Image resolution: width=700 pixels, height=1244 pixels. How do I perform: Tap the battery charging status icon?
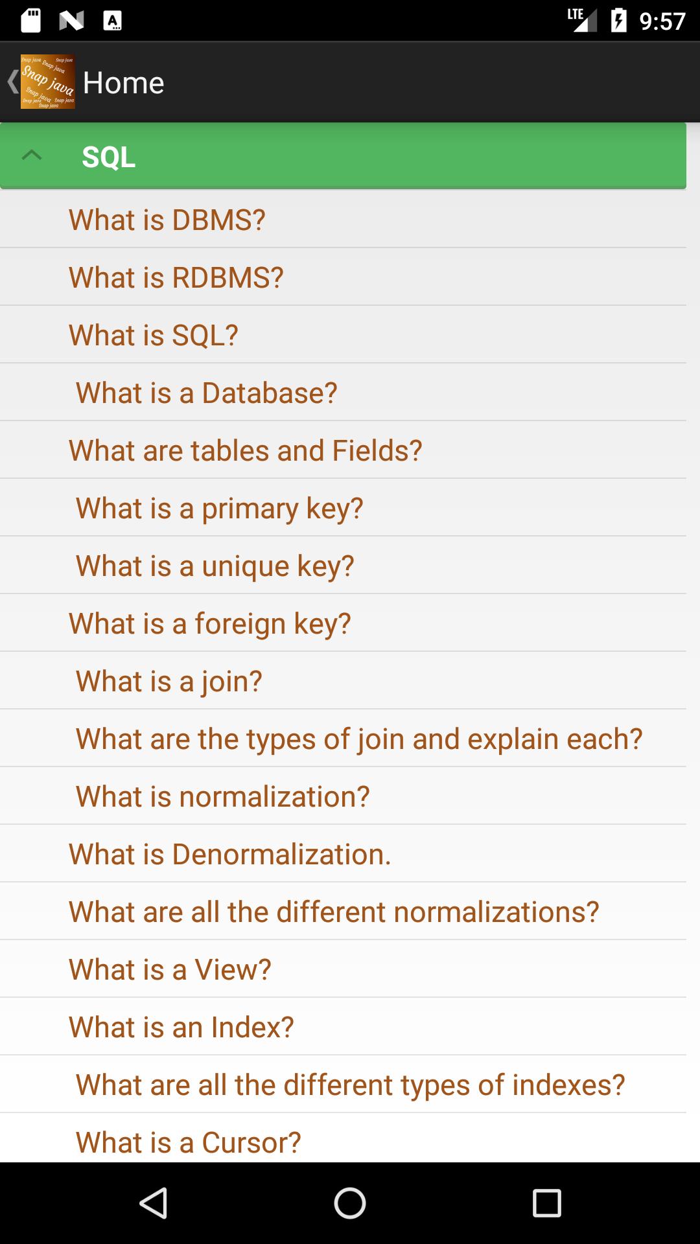point(618,21)
